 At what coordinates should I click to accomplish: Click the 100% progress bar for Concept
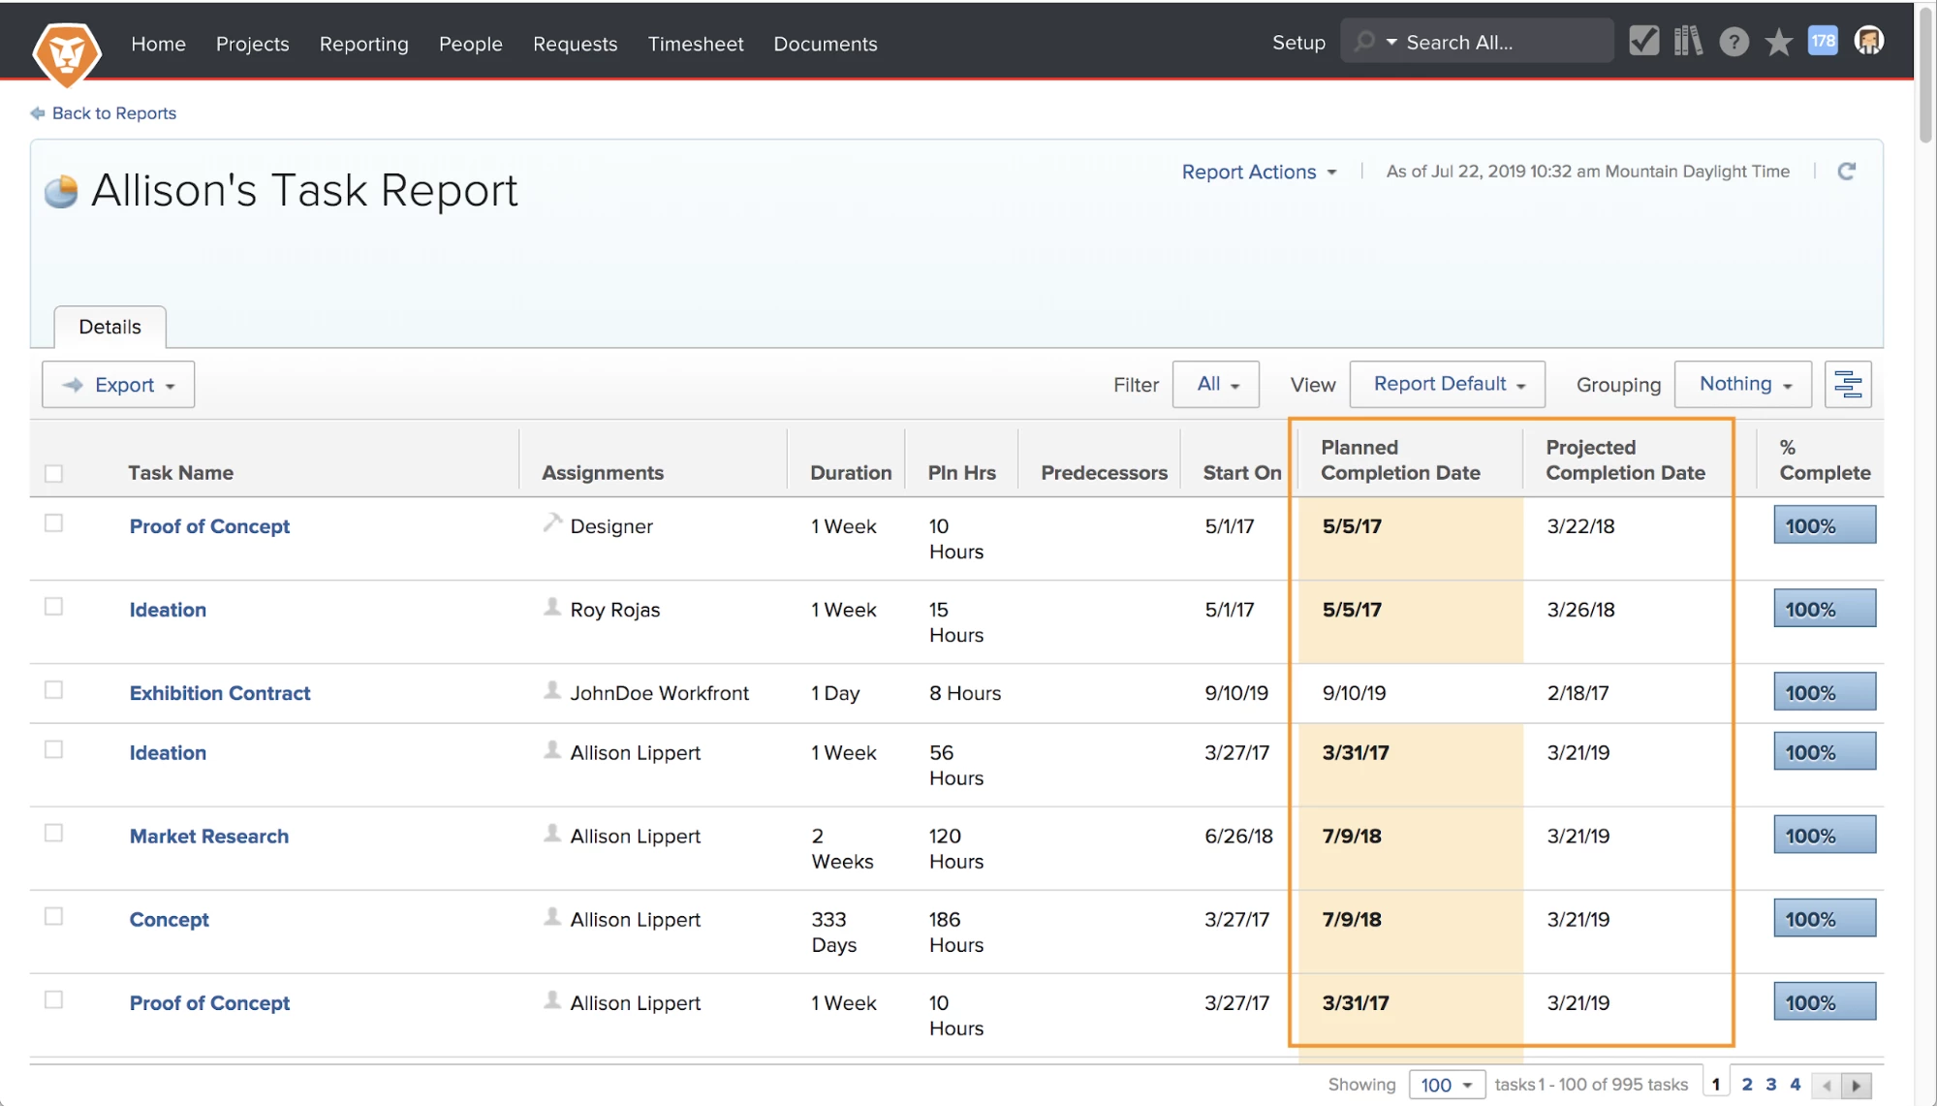tap(1824, 919)
